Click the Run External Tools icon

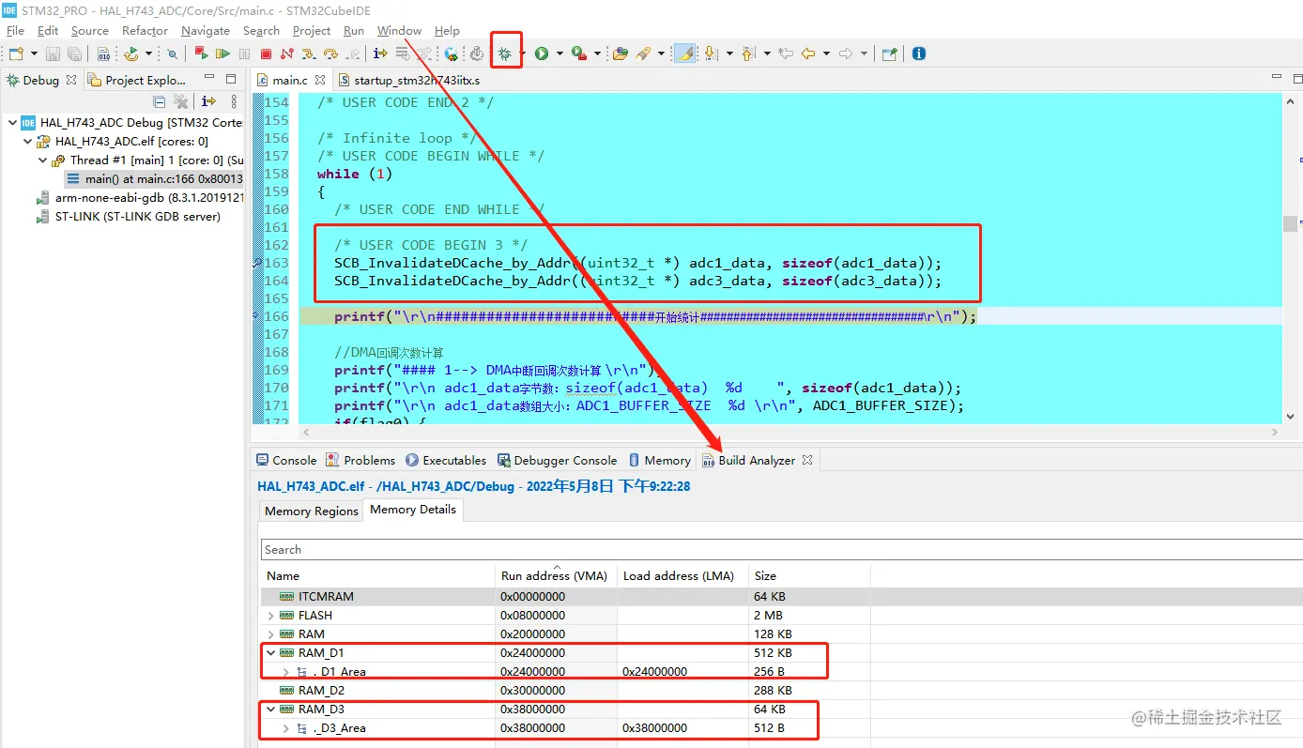click(578, 53)
